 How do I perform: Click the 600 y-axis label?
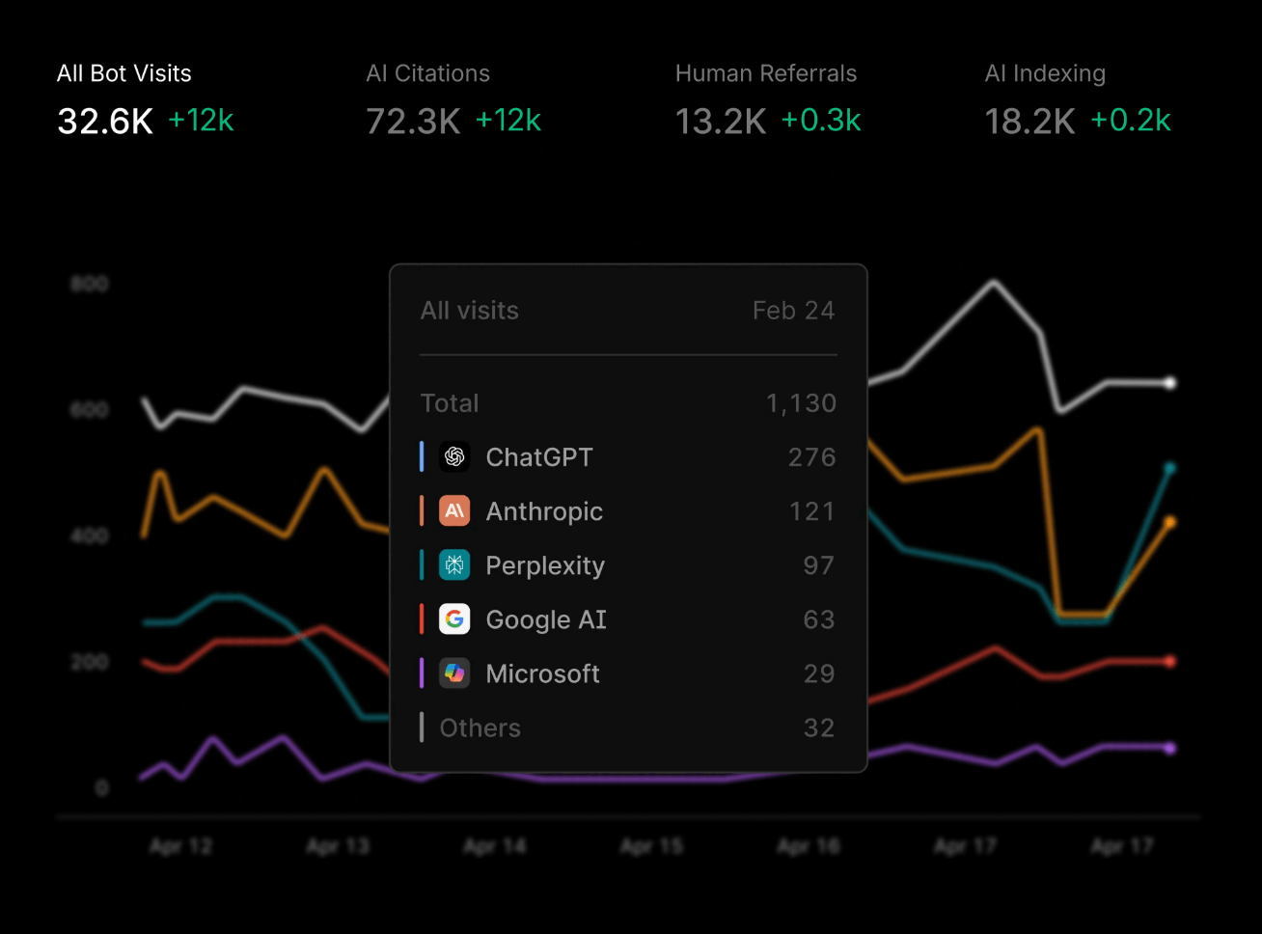click(89, 410)
